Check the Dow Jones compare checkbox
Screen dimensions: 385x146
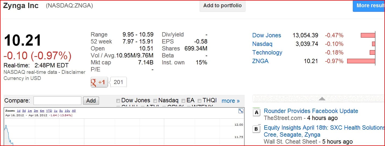[118, 101]
